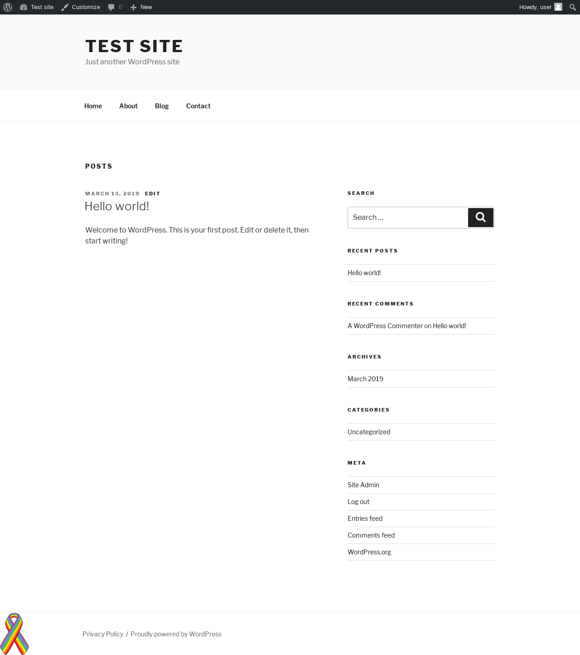Focus the sidebar Search field

(x=408, y=218)
